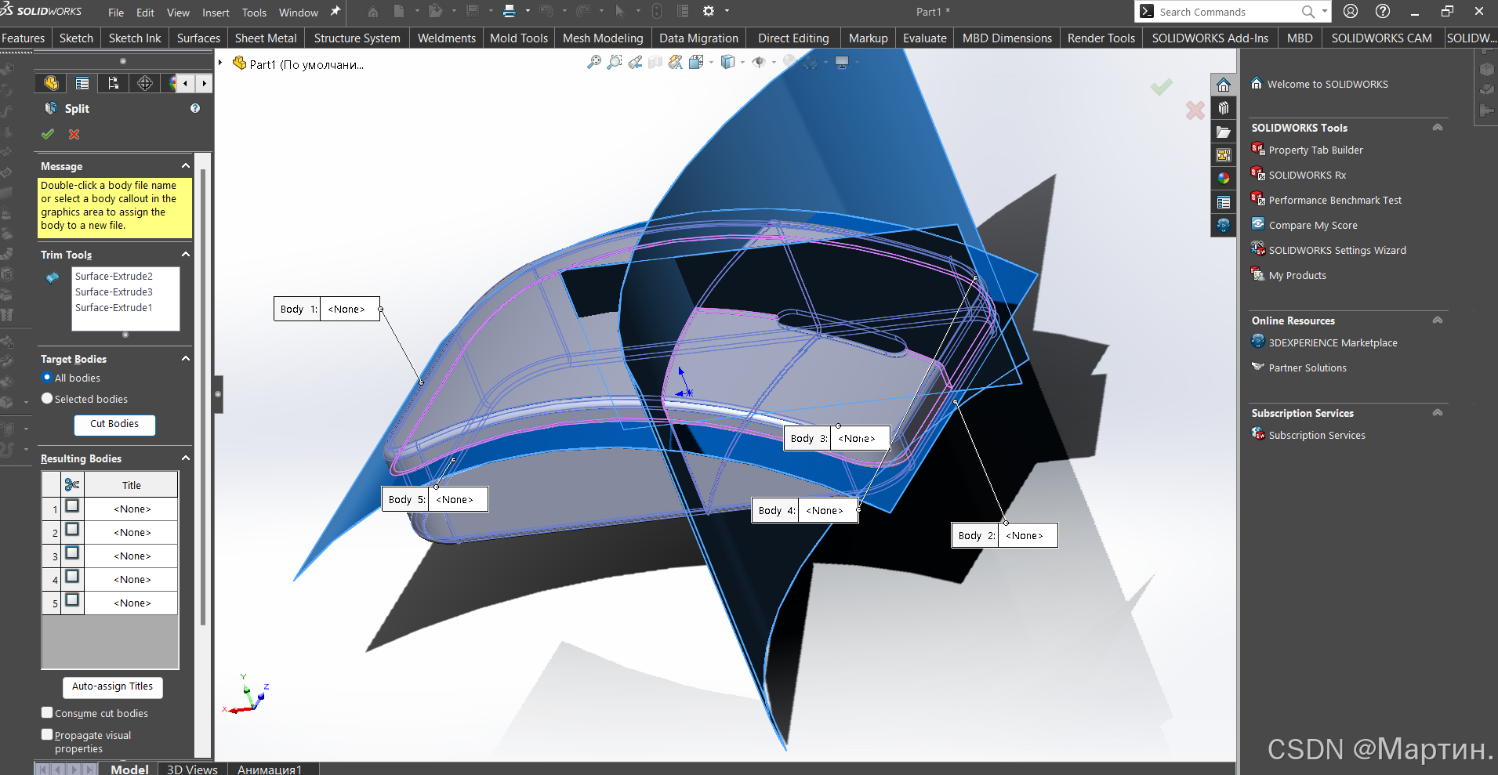Screen dimensions: 1498x775
Task: Click the Previous View icon
Action: click(635, 62)
